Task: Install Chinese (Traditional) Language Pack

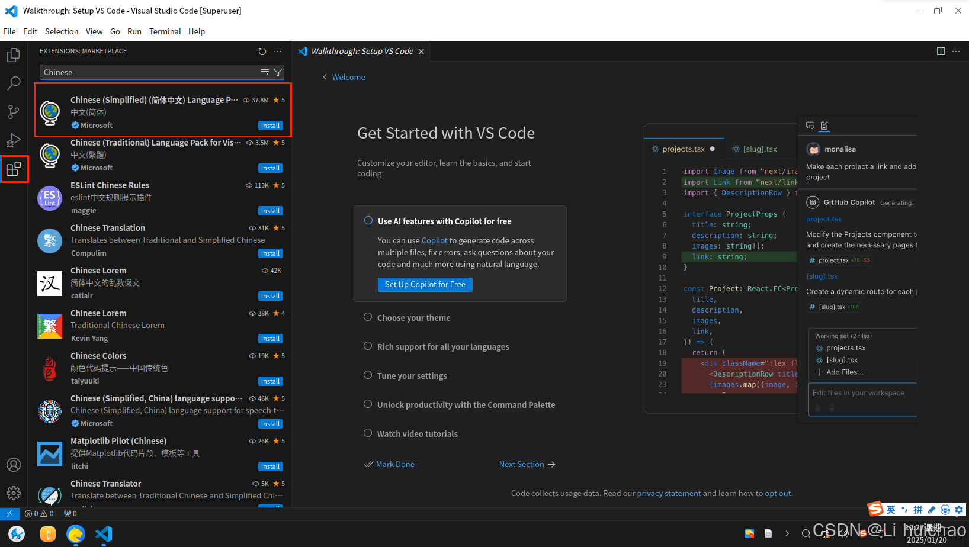Action: [270, 168]
